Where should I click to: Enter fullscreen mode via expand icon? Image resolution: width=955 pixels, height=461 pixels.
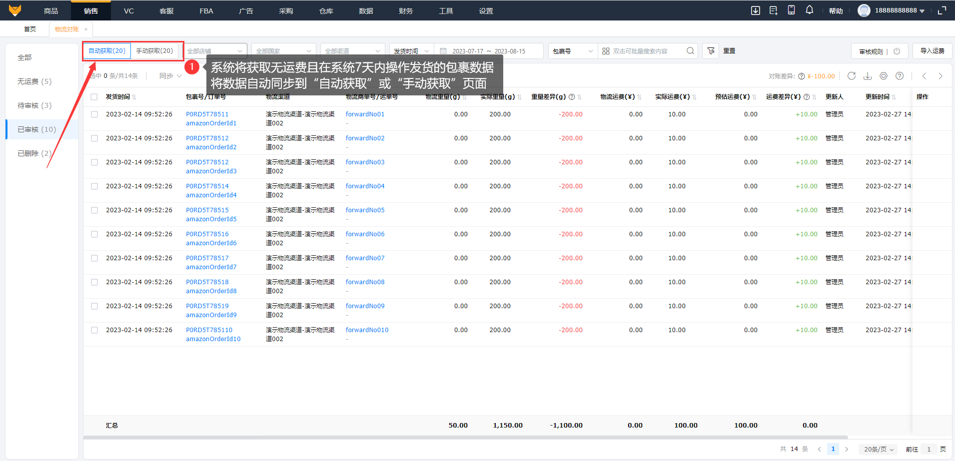click(x=942, y=10)
